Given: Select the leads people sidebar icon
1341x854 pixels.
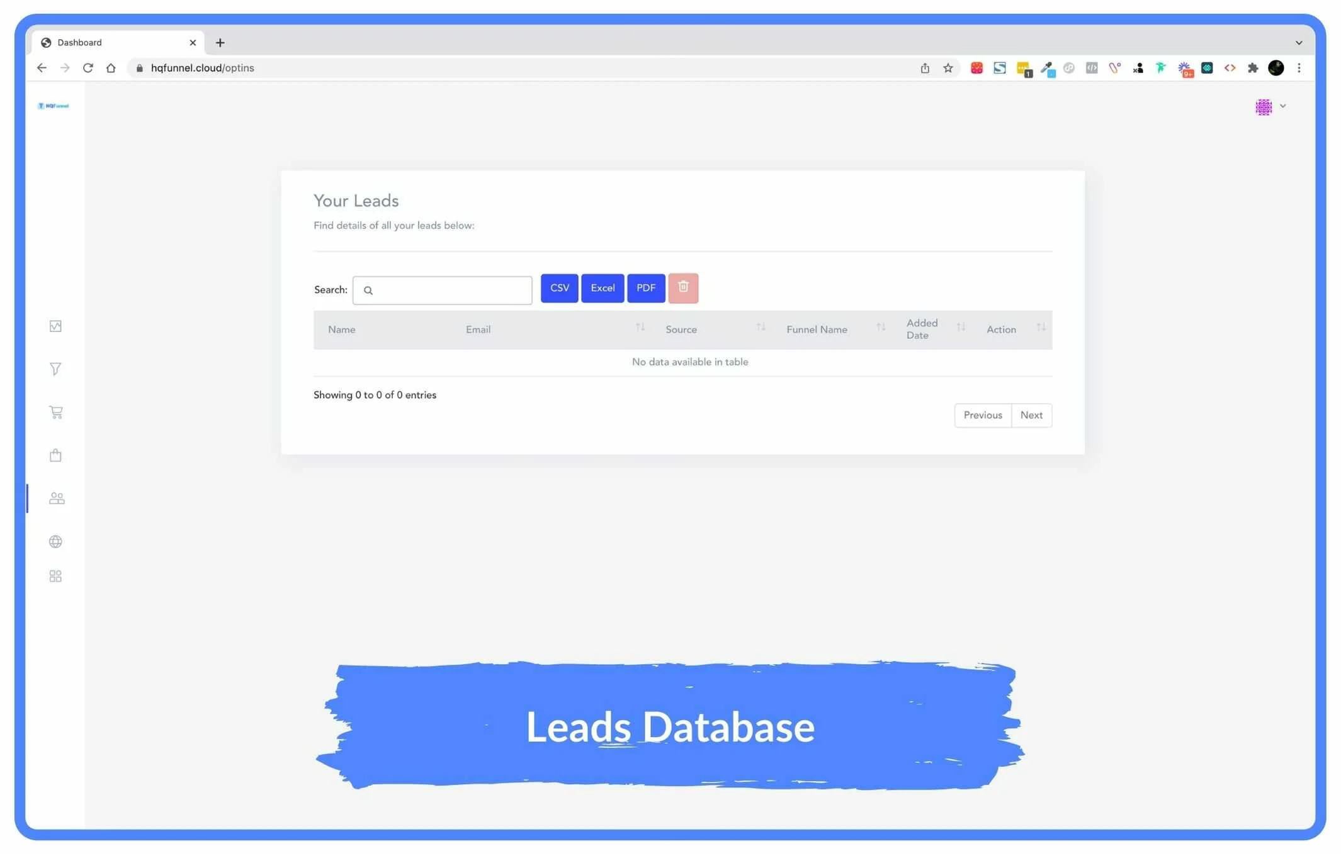Looking at the screenshot, I should coord(56,498).
